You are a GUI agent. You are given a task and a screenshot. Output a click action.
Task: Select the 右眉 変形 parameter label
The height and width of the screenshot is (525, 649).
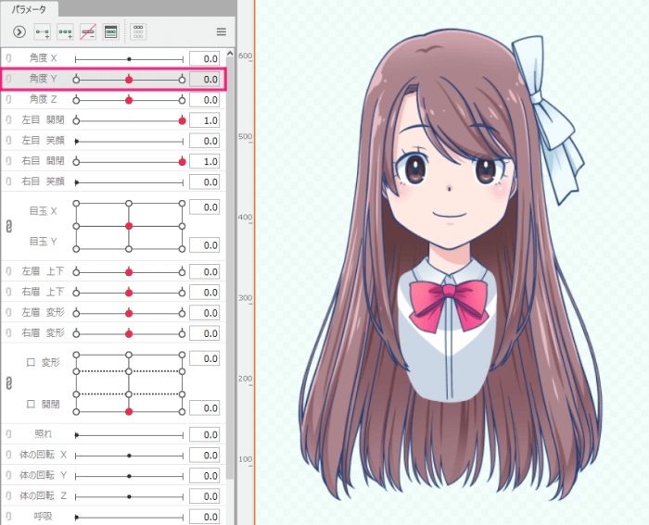click(43, 333)
